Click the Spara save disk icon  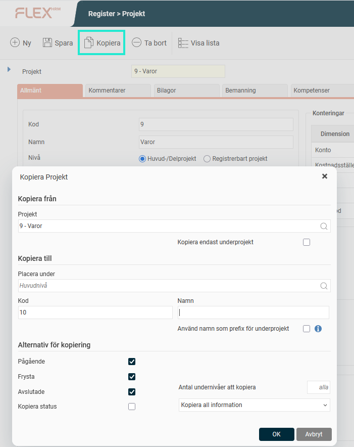(47, 43)
